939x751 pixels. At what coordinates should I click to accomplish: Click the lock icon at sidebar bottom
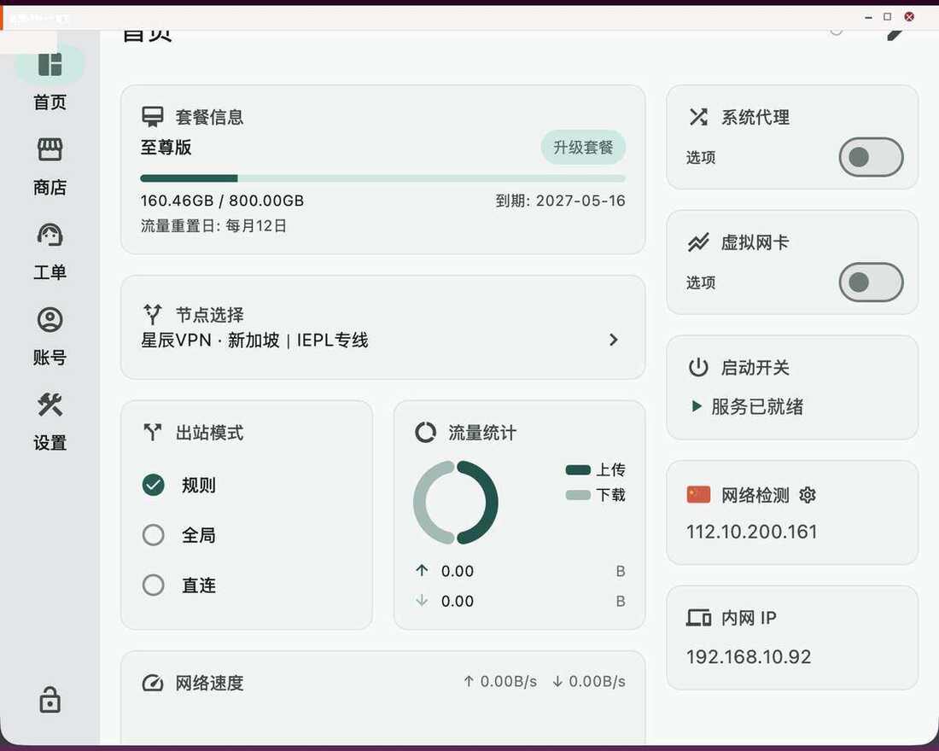50,699
